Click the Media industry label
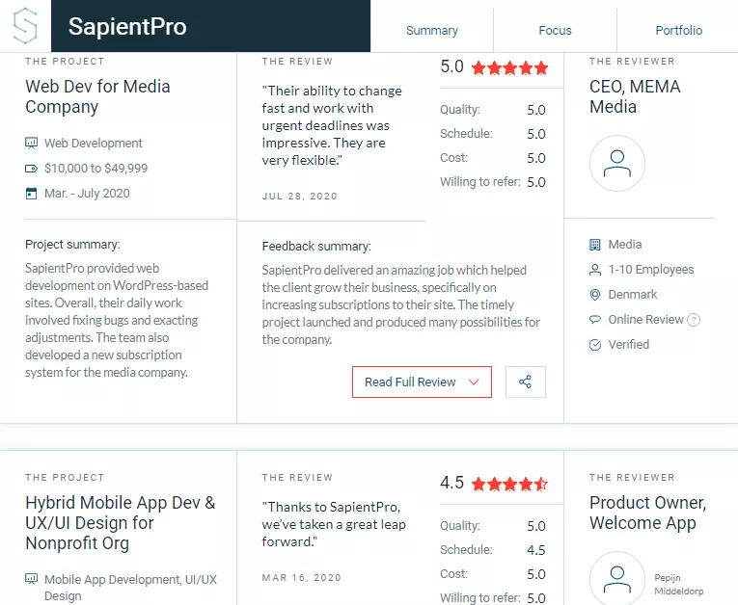Screen dimensions: 738x605 tap(625, 245)
